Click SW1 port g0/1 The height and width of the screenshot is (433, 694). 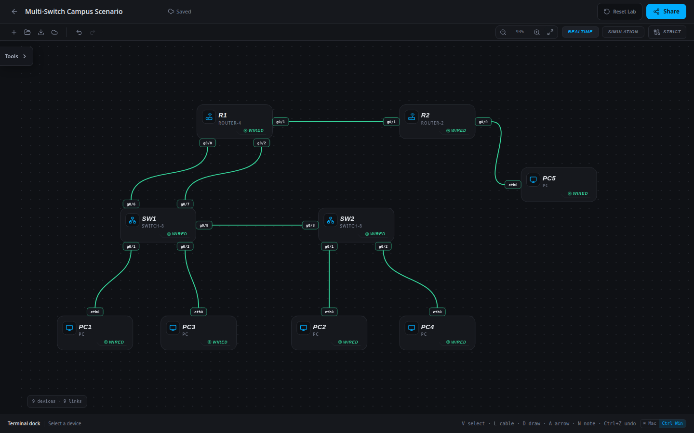point(131,246)
